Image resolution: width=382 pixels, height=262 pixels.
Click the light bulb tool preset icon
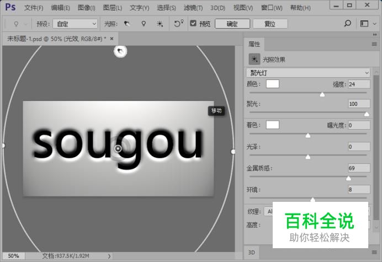click(16, 24)
